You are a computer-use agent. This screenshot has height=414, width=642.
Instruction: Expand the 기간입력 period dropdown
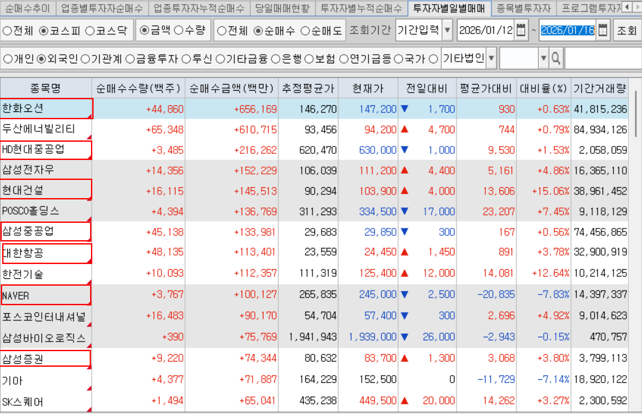point(447,30)
